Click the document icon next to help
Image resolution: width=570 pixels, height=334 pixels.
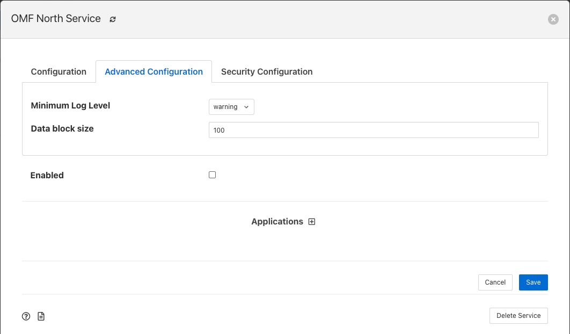pyautogui.click(x=41, y=316)
